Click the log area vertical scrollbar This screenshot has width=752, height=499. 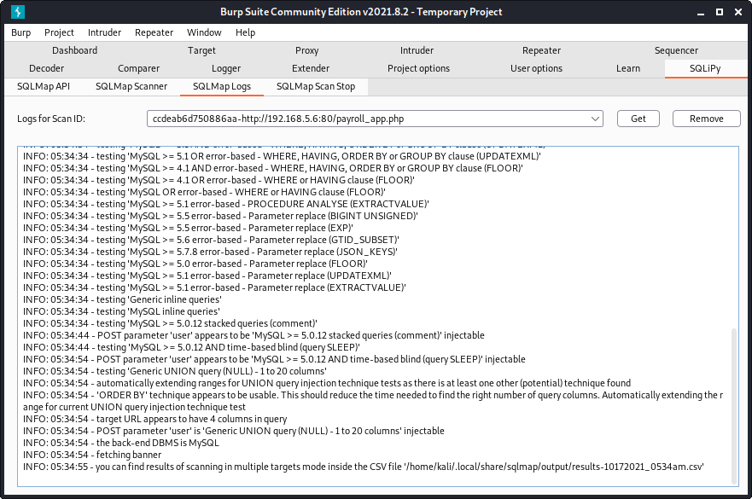coord(734,405)
